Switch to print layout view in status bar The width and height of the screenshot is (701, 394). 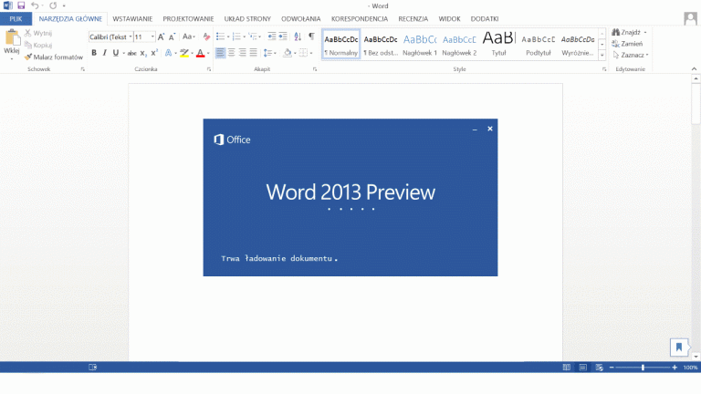(582, 368)
